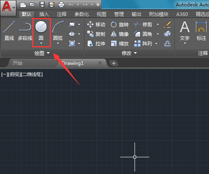The height and width of the screenshot is (174, 209).
Task: Select the hatch fill tool
Action: coord(72,43)
